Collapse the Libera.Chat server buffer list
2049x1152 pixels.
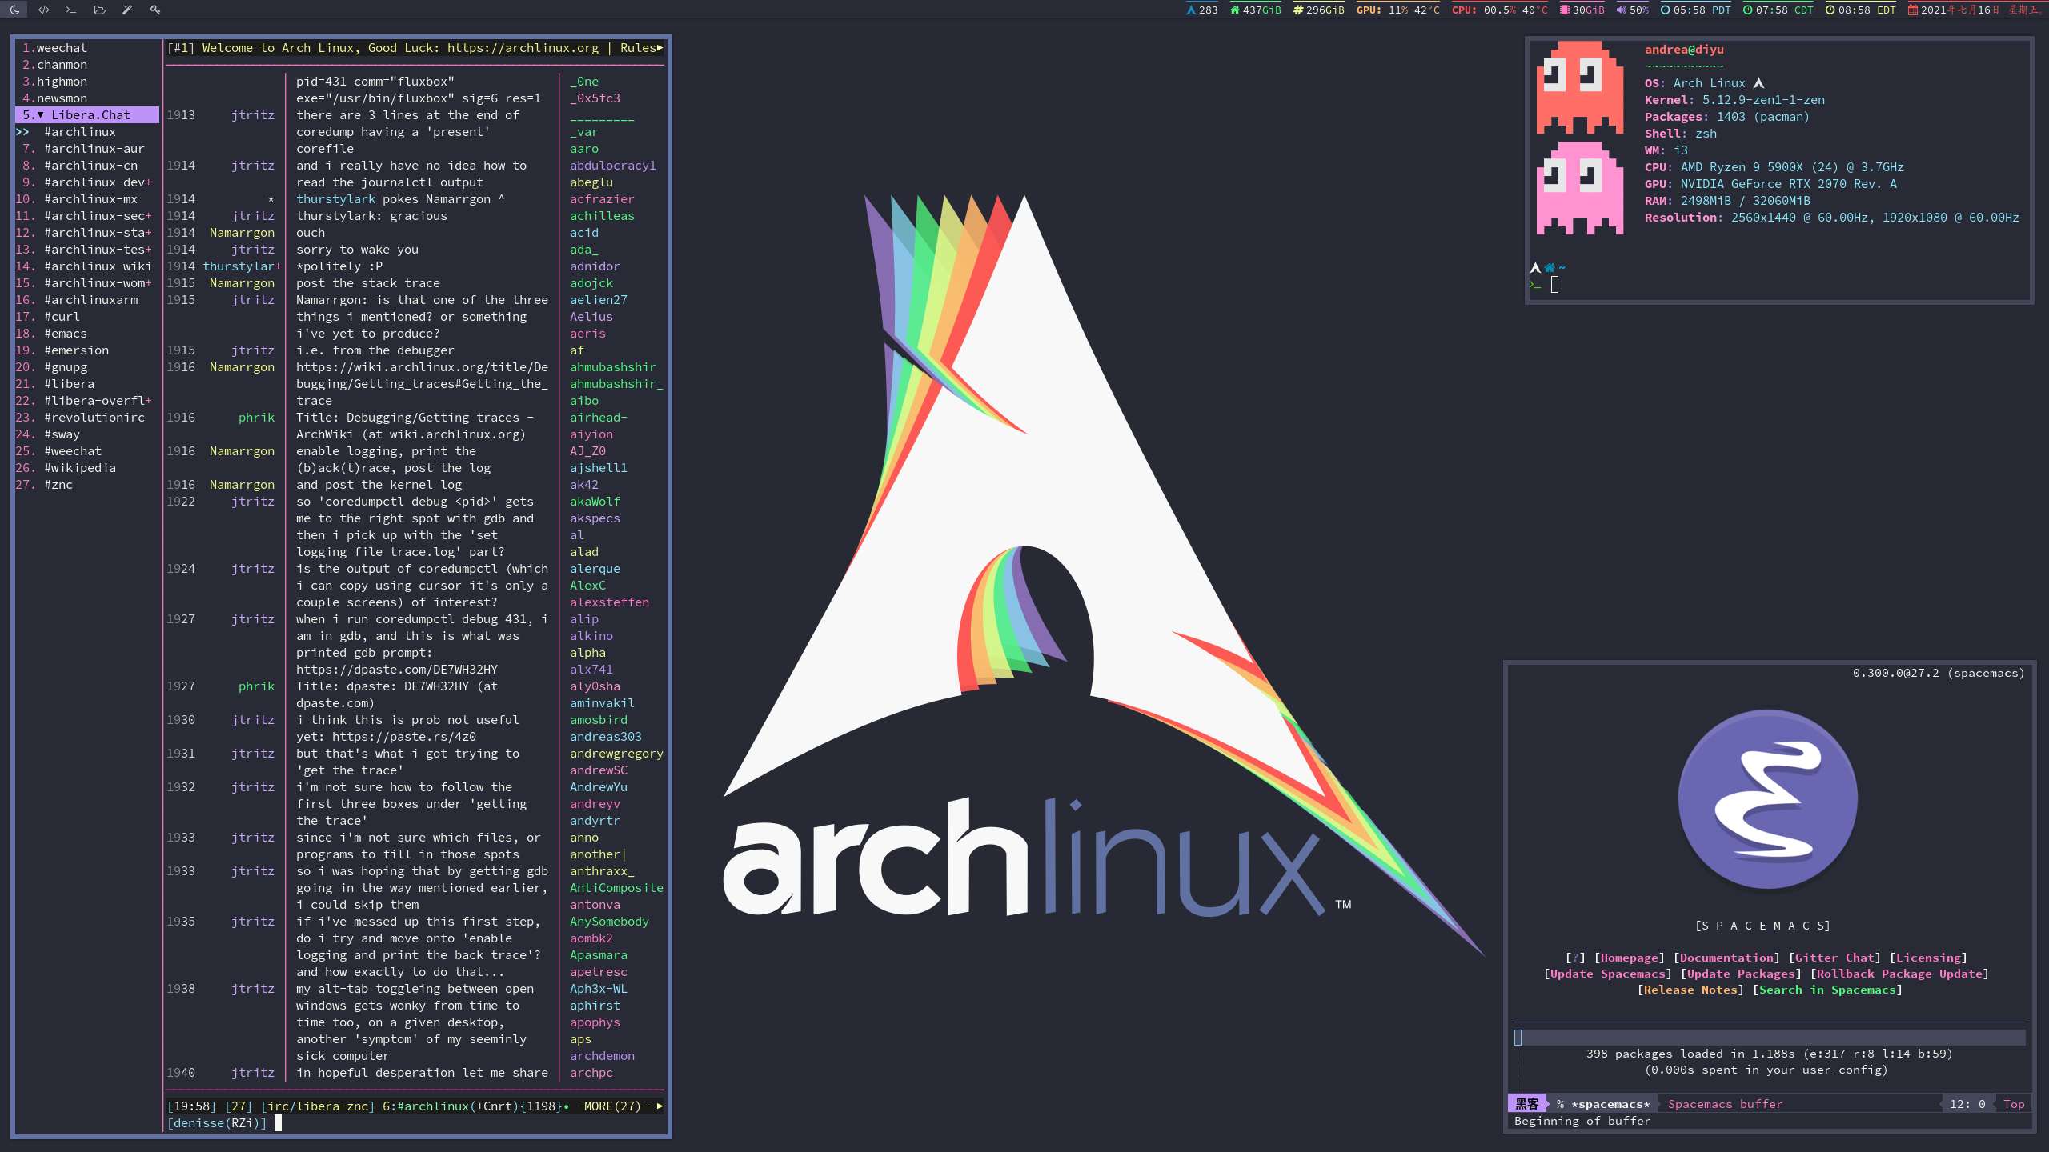tap(41, 115)
